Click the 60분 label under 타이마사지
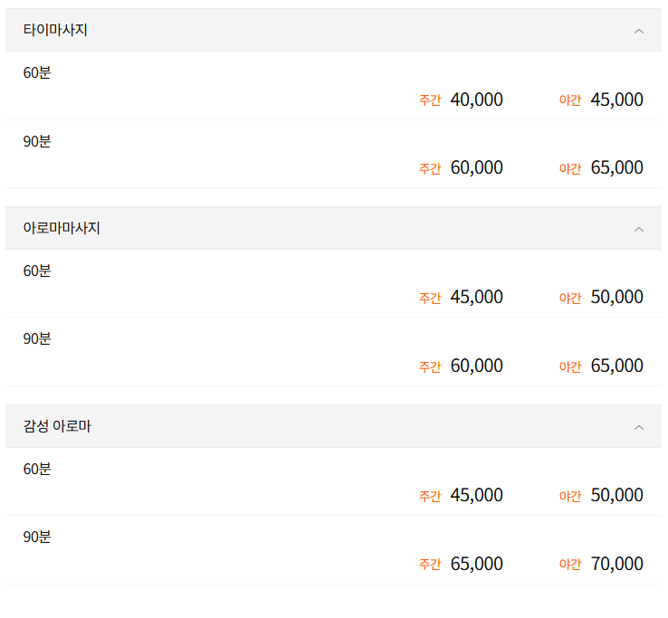Image resolution: width=668 pixels, height=618 pixels. [x=37, y=72]
